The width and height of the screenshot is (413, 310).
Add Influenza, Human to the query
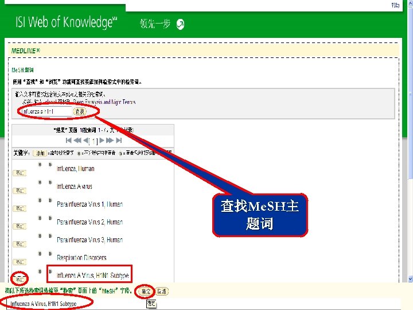tap(20, 173)
